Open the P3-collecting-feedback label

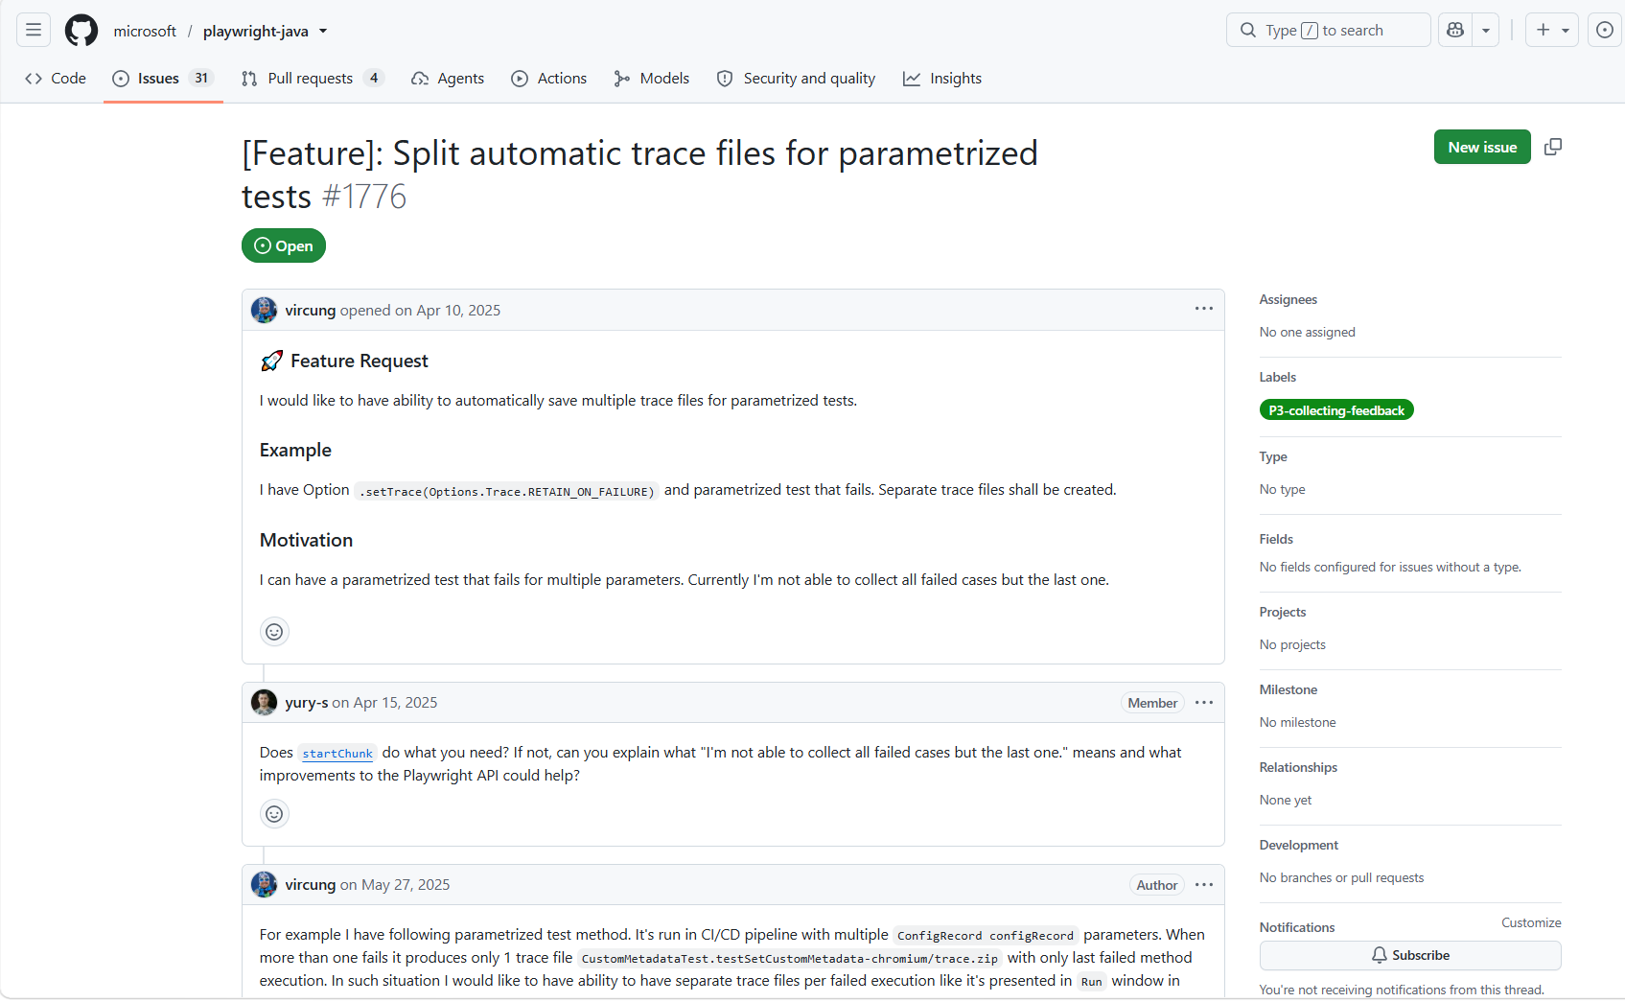tap(1336, 410)
